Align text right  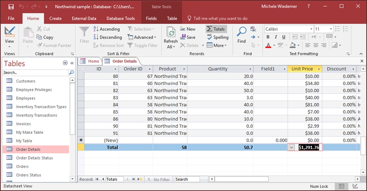324,45
